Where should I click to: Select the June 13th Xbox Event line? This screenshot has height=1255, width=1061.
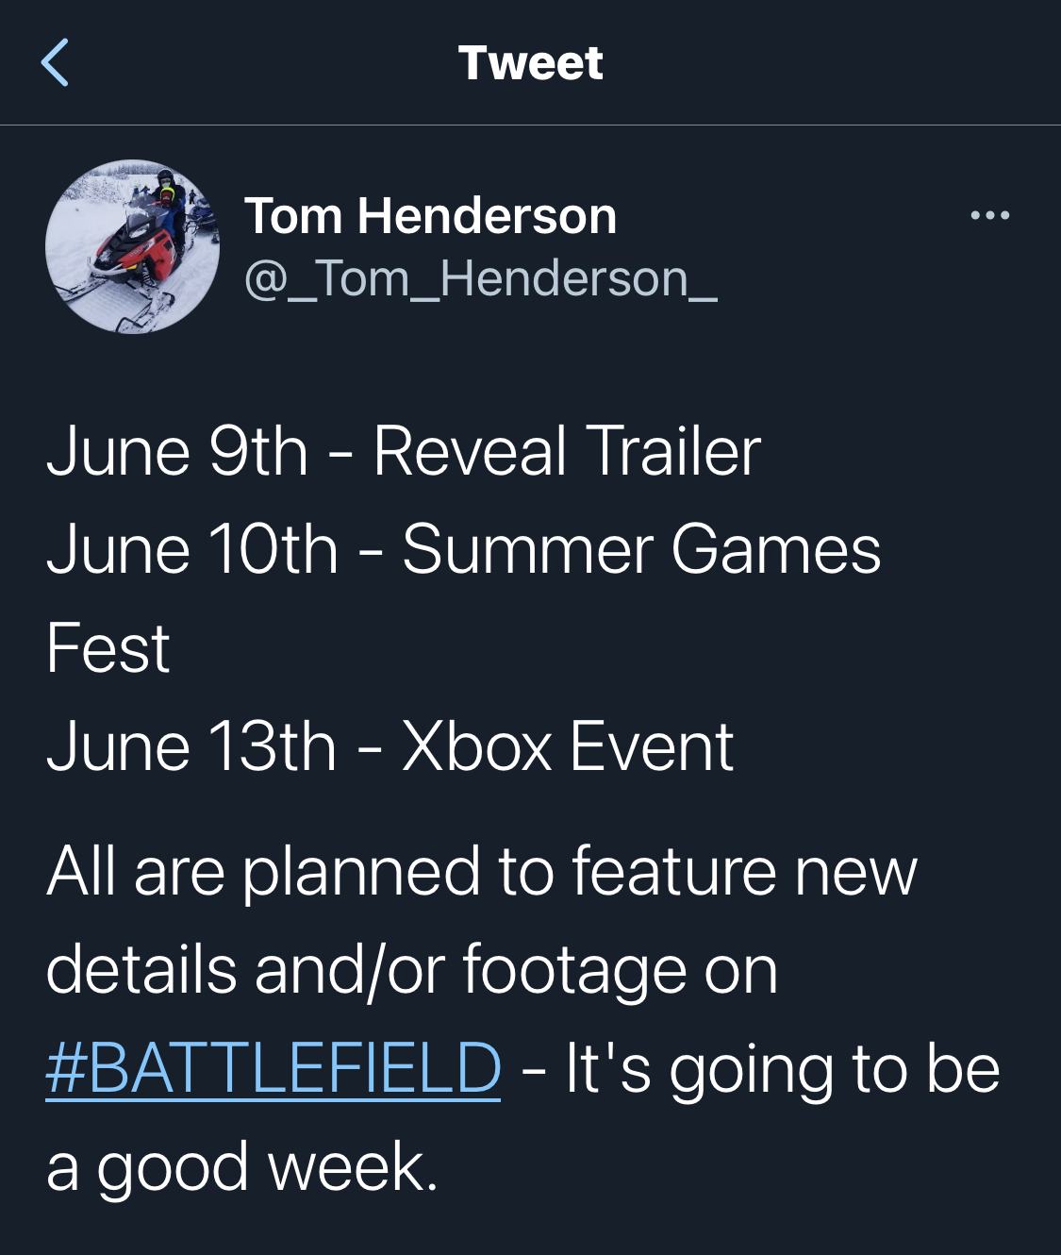point(390,746)
